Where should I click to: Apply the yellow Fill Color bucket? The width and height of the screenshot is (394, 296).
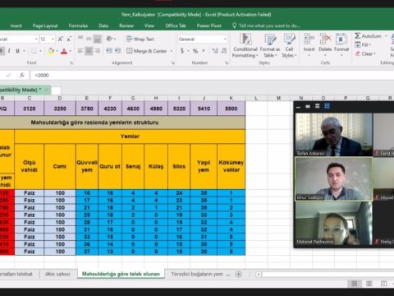pos(51,51)
